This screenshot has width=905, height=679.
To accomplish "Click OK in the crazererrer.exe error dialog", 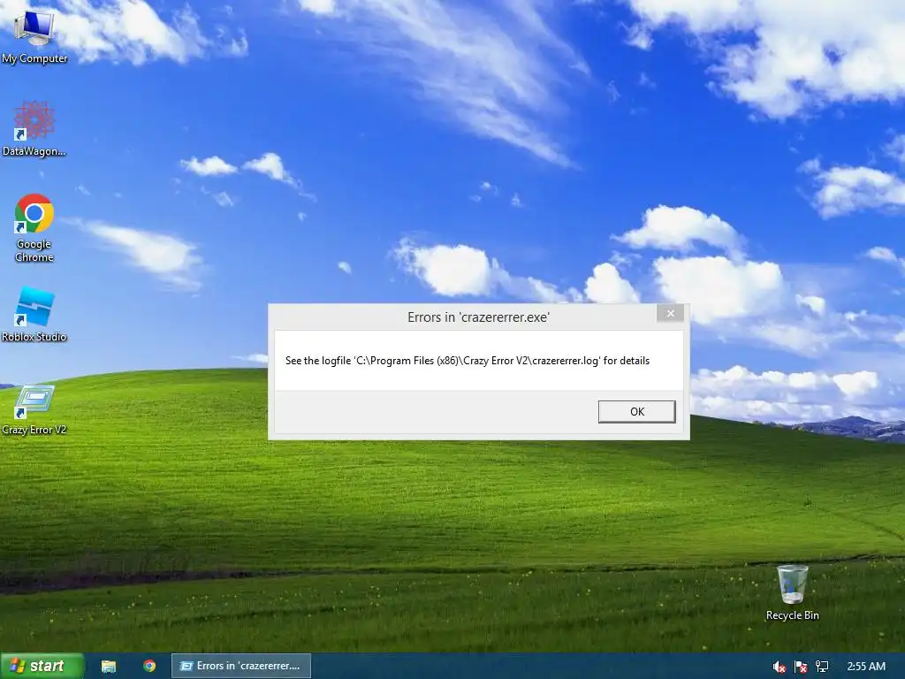I will coord(636,412).
